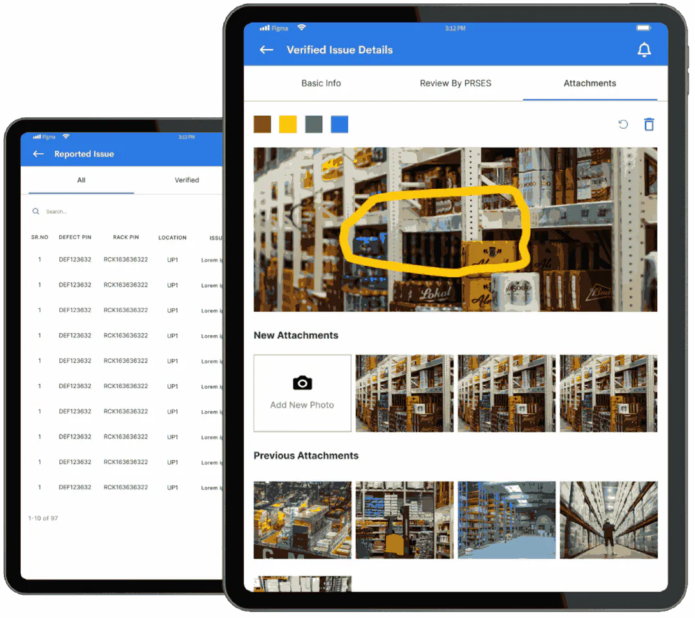
Task: Click the camera icon to add photo
Action: [x=302, y=384]
